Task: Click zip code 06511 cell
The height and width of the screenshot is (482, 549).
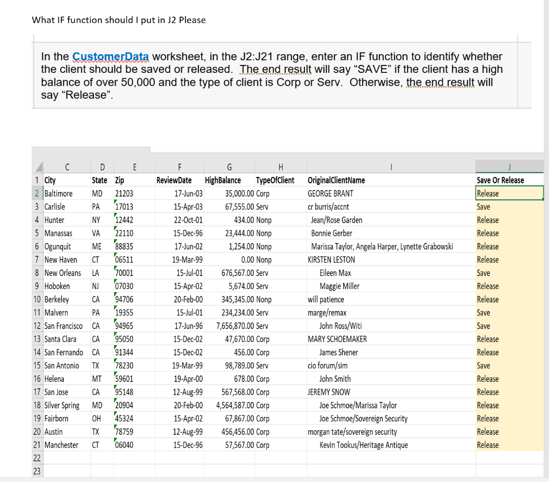Action: click(135, 259)
